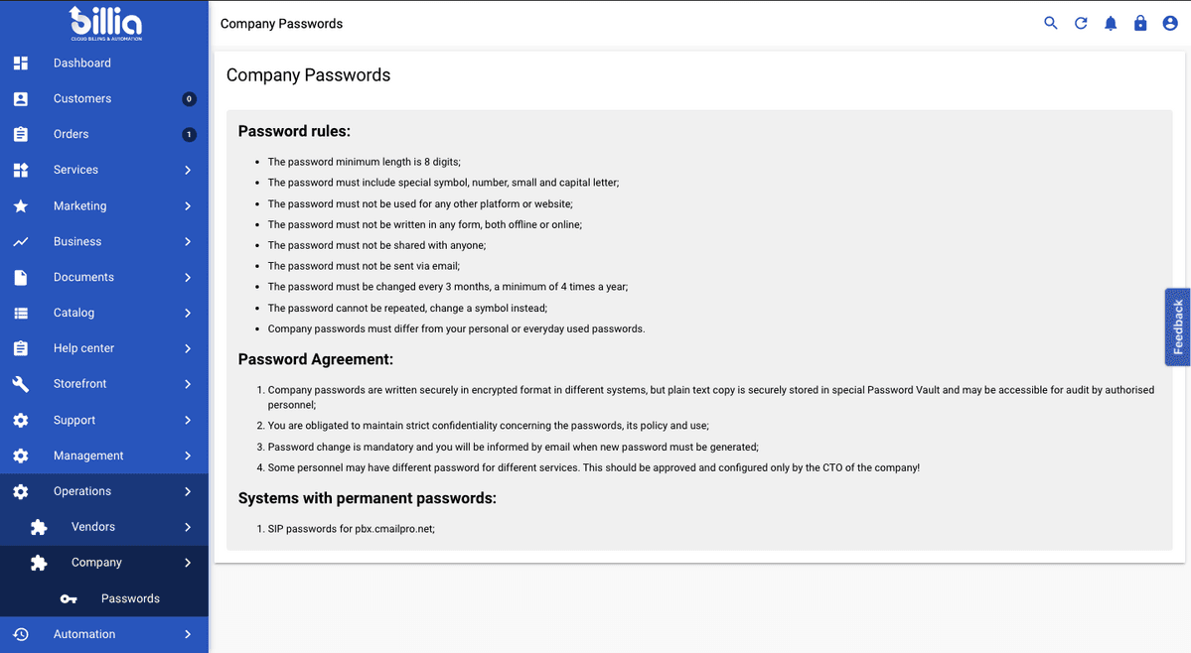Image resolution: width=1191 pixels, height=653 pixels.
Task: Click the lock icon in top bar
Action: click(x=1140, y=24)
